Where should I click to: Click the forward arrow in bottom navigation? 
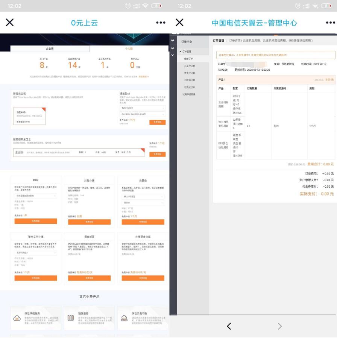click(279, 326)
